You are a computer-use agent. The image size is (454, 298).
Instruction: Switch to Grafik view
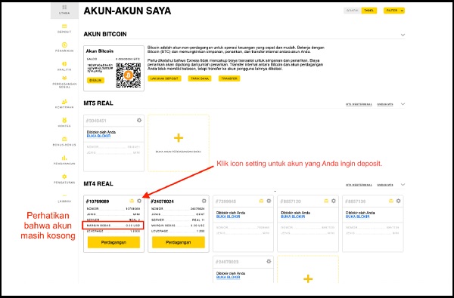[353, 11]
